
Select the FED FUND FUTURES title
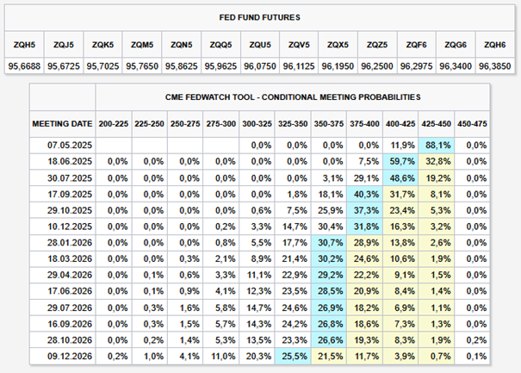[x=259, y=17]
